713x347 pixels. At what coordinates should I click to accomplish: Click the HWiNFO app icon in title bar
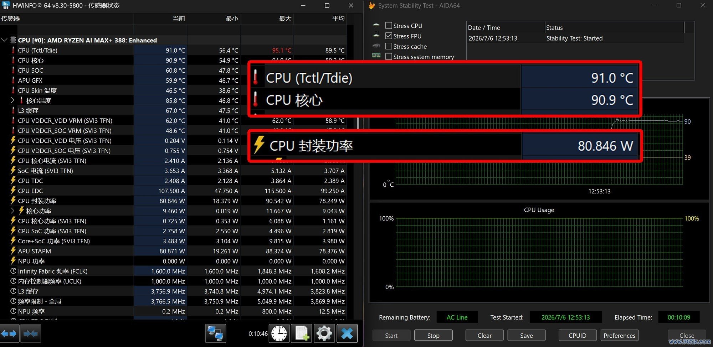pos(5,5)
